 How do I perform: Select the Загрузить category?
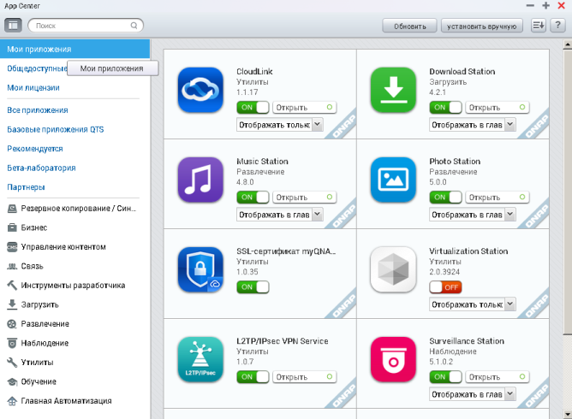(x=33, y=304)
